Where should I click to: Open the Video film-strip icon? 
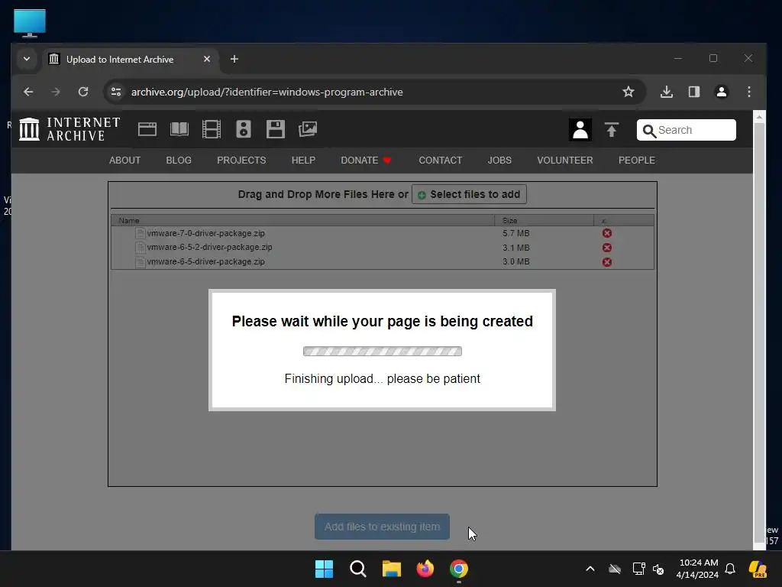pyautogui.click(x=212, y=129)
